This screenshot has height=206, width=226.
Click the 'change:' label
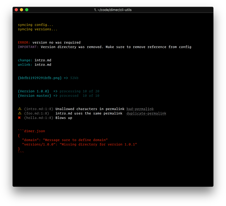25,60
